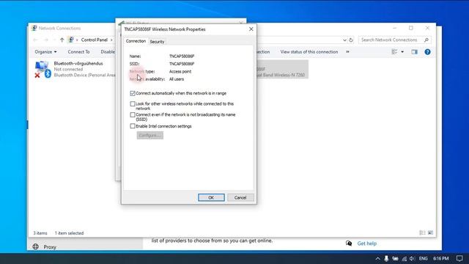
Task: Expand the view options dropdown arrow
Action: pos(402,52)
